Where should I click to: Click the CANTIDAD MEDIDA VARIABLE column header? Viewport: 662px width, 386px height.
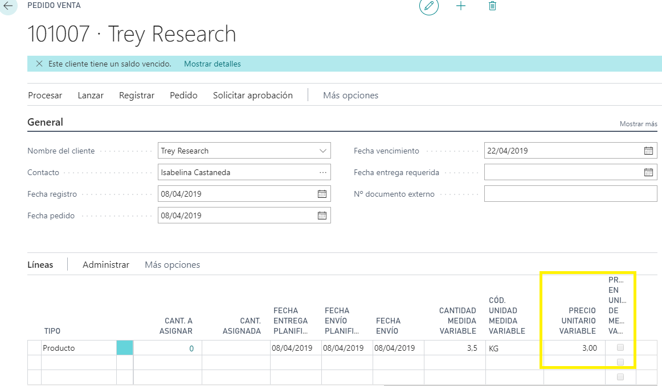tap(457, 321)
